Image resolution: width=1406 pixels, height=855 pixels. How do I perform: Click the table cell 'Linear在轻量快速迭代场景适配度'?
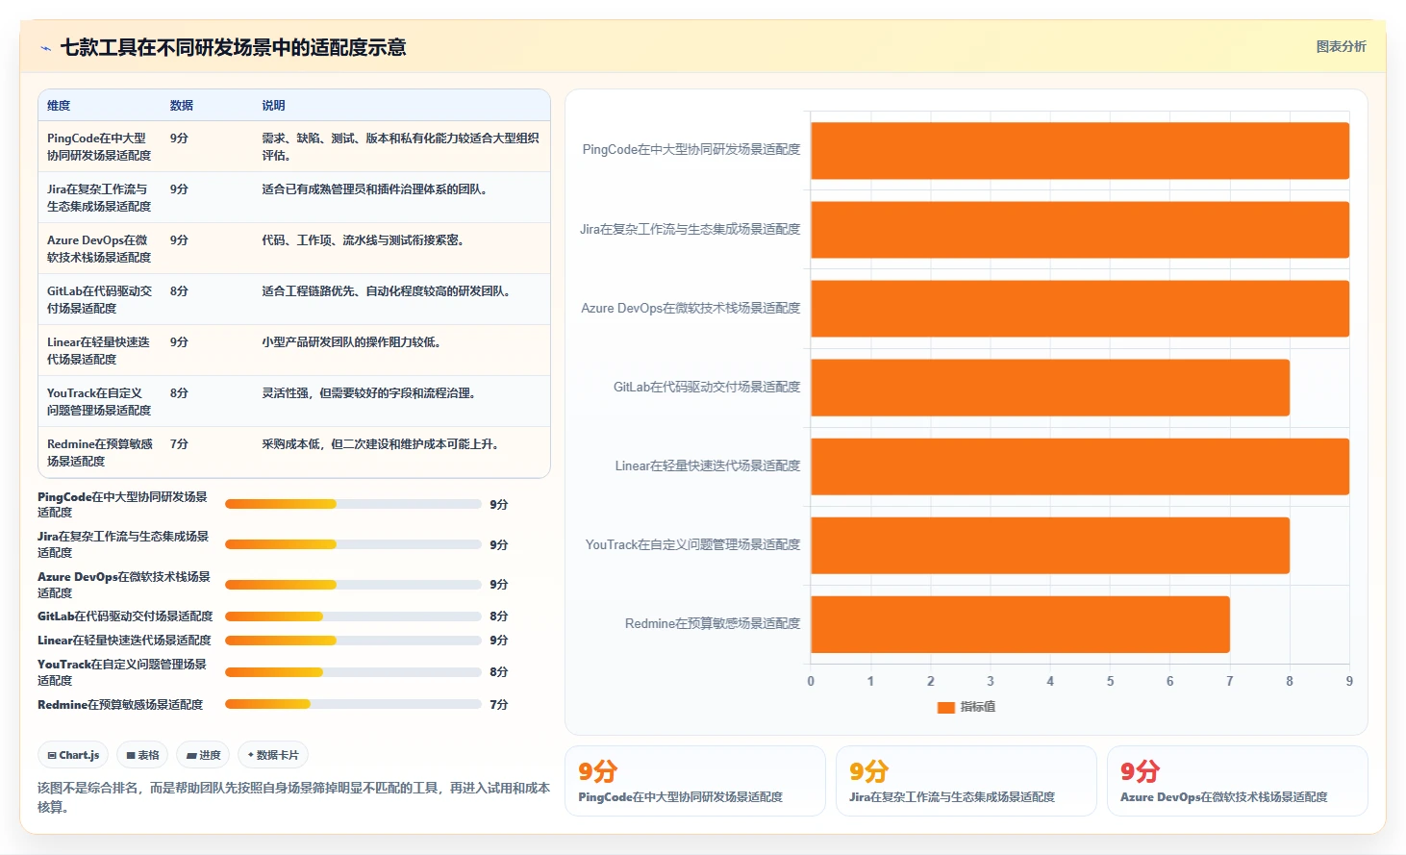(x=99, y=350)
